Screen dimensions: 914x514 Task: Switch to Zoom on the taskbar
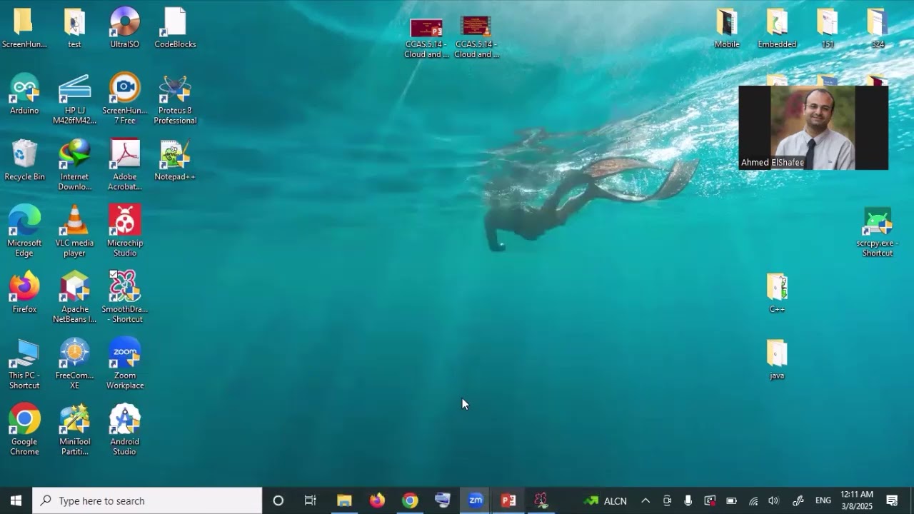tap(476, 500)
